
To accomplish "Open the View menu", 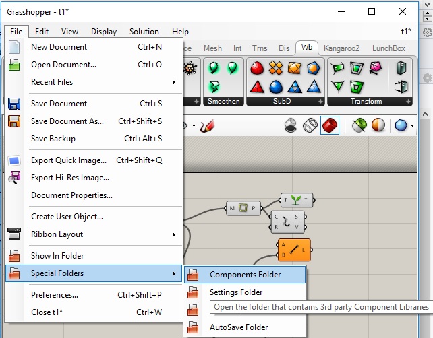I will 69,32.
